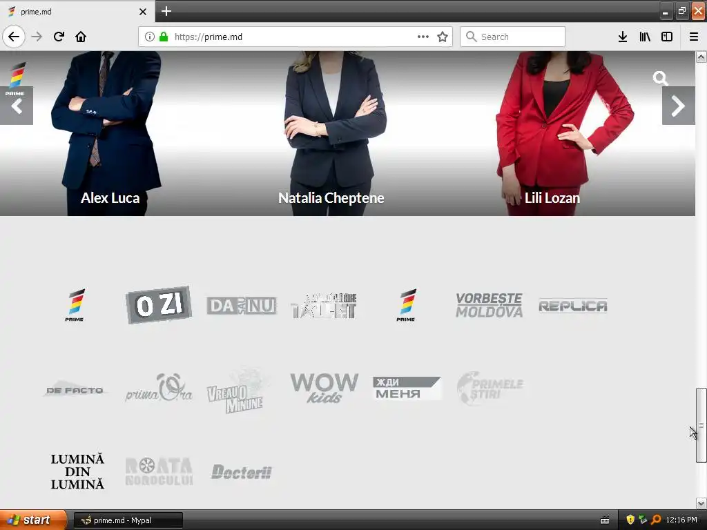Go to the browser Home page icon
Screen dimensions: 707x530
pos(81,37)
